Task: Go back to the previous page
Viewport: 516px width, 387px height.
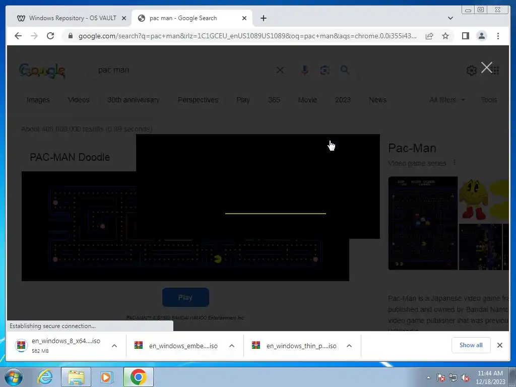Action: (18, 36)
